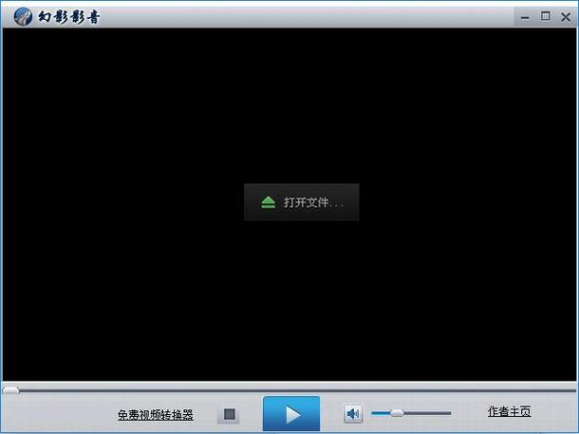This screenshot has width=579, height=434.
Task: Close the 幻影影音 player window
Action: [x=565, y=15]
